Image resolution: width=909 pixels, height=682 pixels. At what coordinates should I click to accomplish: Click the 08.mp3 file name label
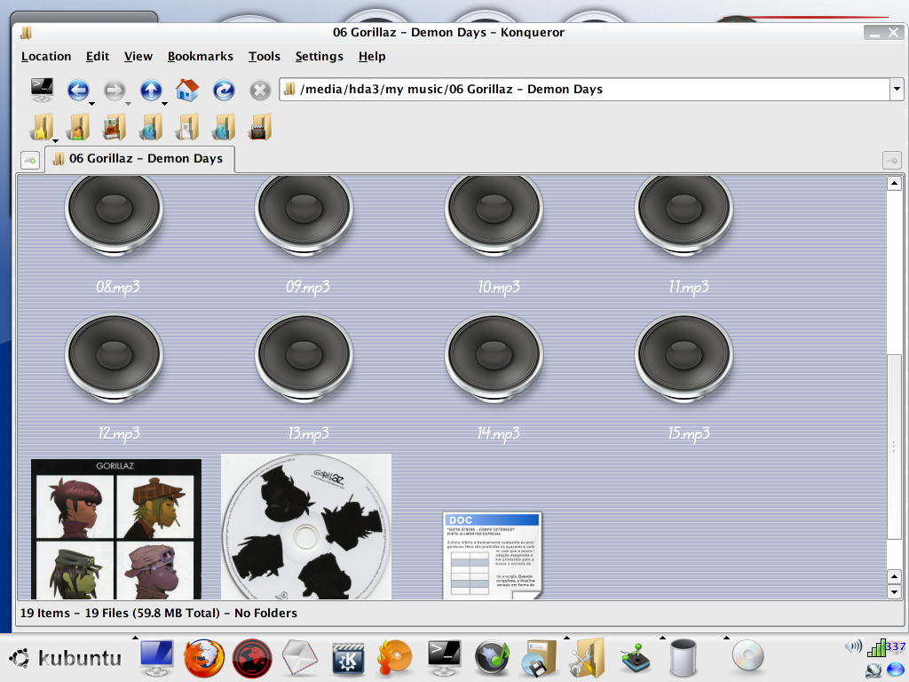point(118,288)
